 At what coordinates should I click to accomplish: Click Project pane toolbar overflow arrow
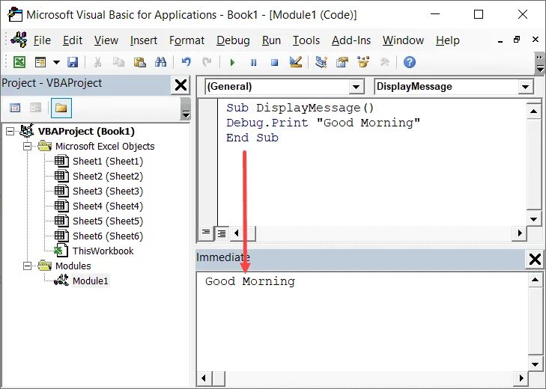pos(186,109)
